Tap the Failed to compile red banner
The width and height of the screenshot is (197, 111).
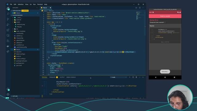[x=165, y=16]
